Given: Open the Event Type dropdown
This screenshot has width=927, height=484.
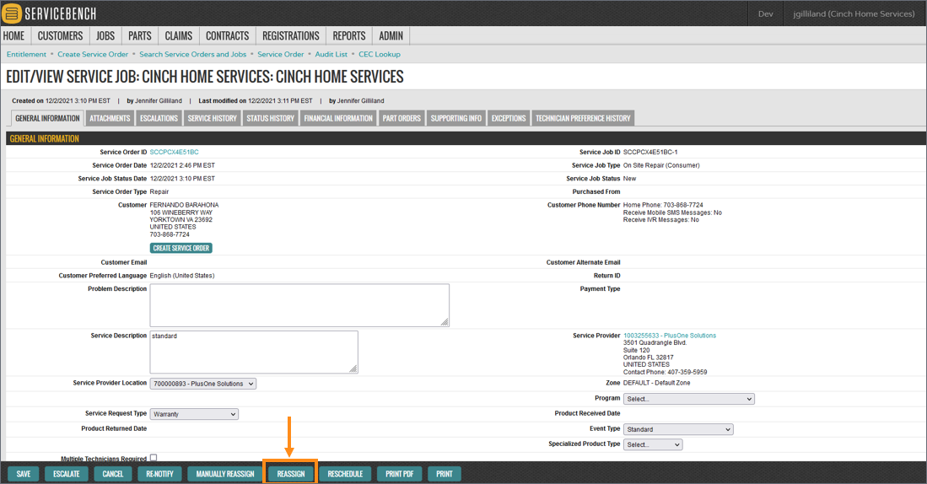Looking at the screenshot, I should (678, 430).
